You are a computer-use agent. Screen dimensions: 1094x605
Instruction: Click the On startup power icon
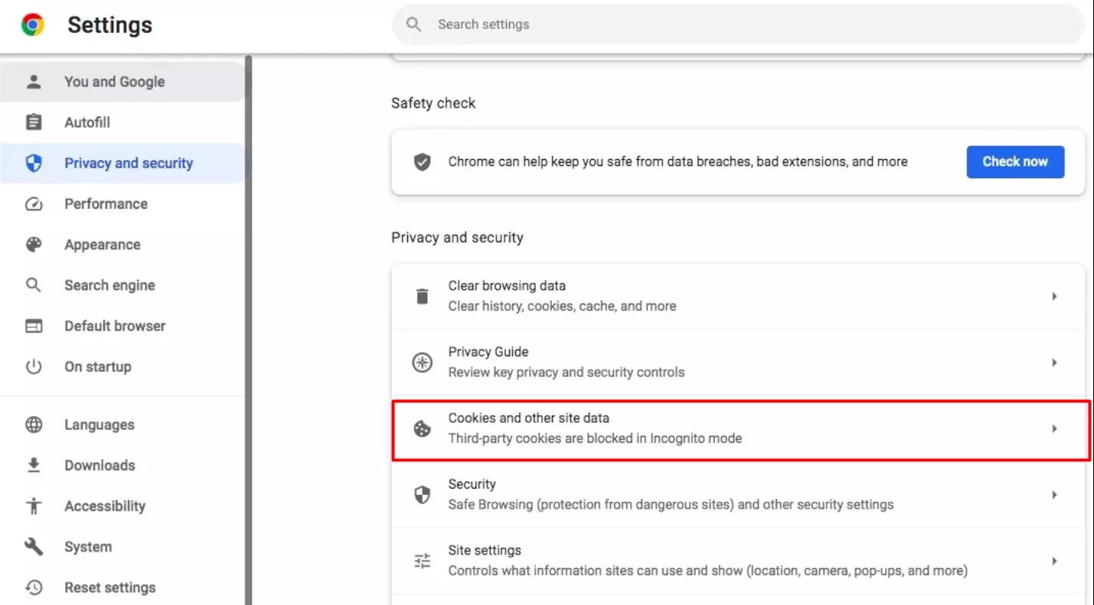pos(34,367)
